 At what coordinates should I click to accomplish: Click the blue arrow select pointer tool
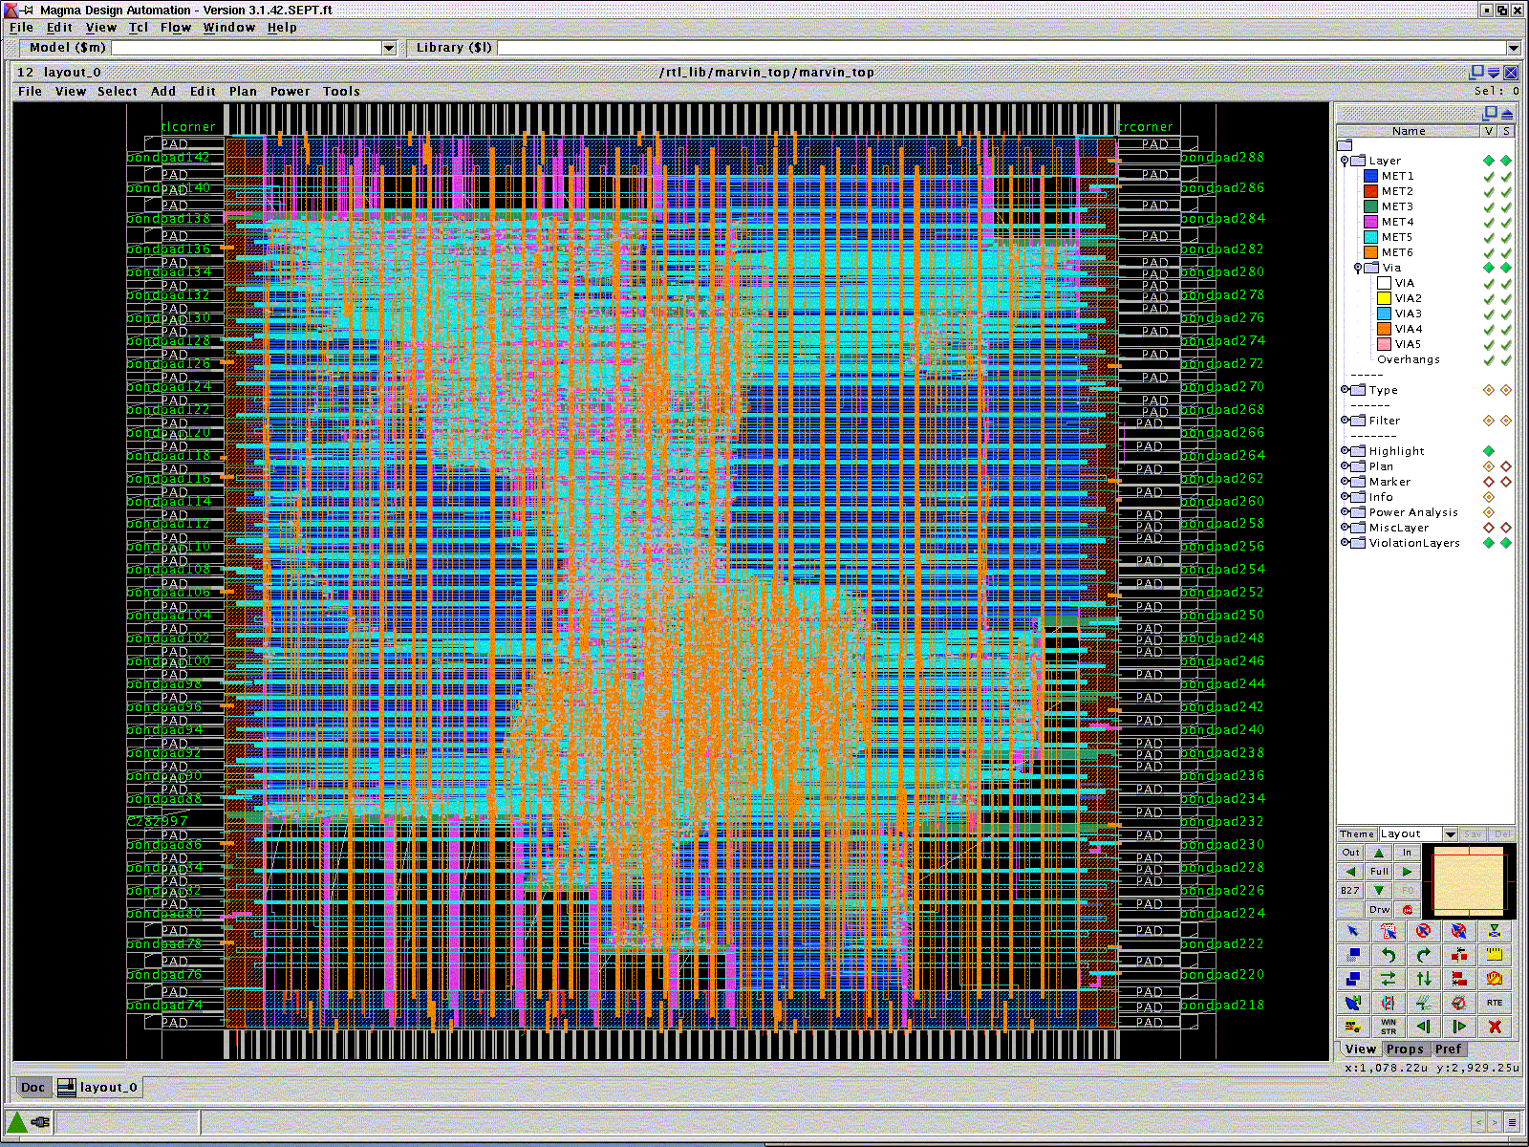tap(1352, 931)
